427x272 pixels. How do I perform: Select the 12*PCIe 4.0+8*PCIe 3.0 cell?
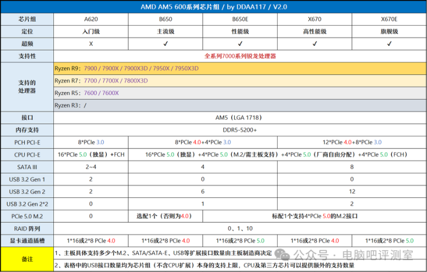(352, 142)
